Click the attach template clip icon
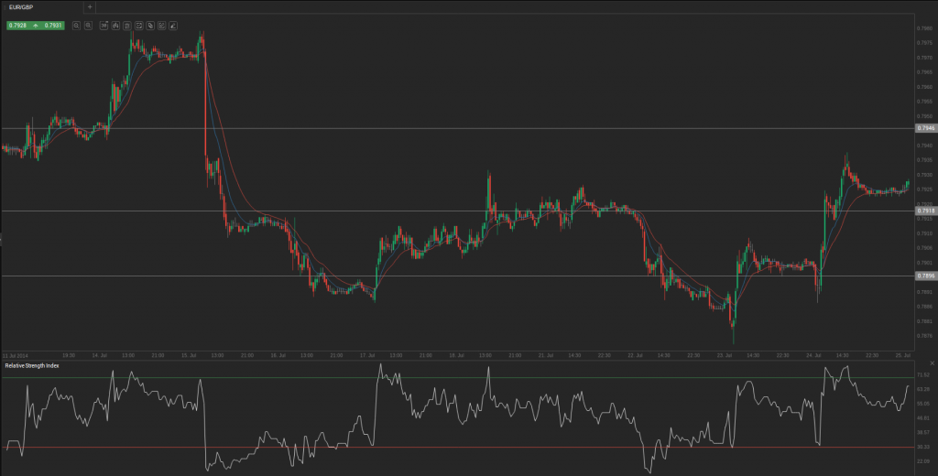 [150, 26]
